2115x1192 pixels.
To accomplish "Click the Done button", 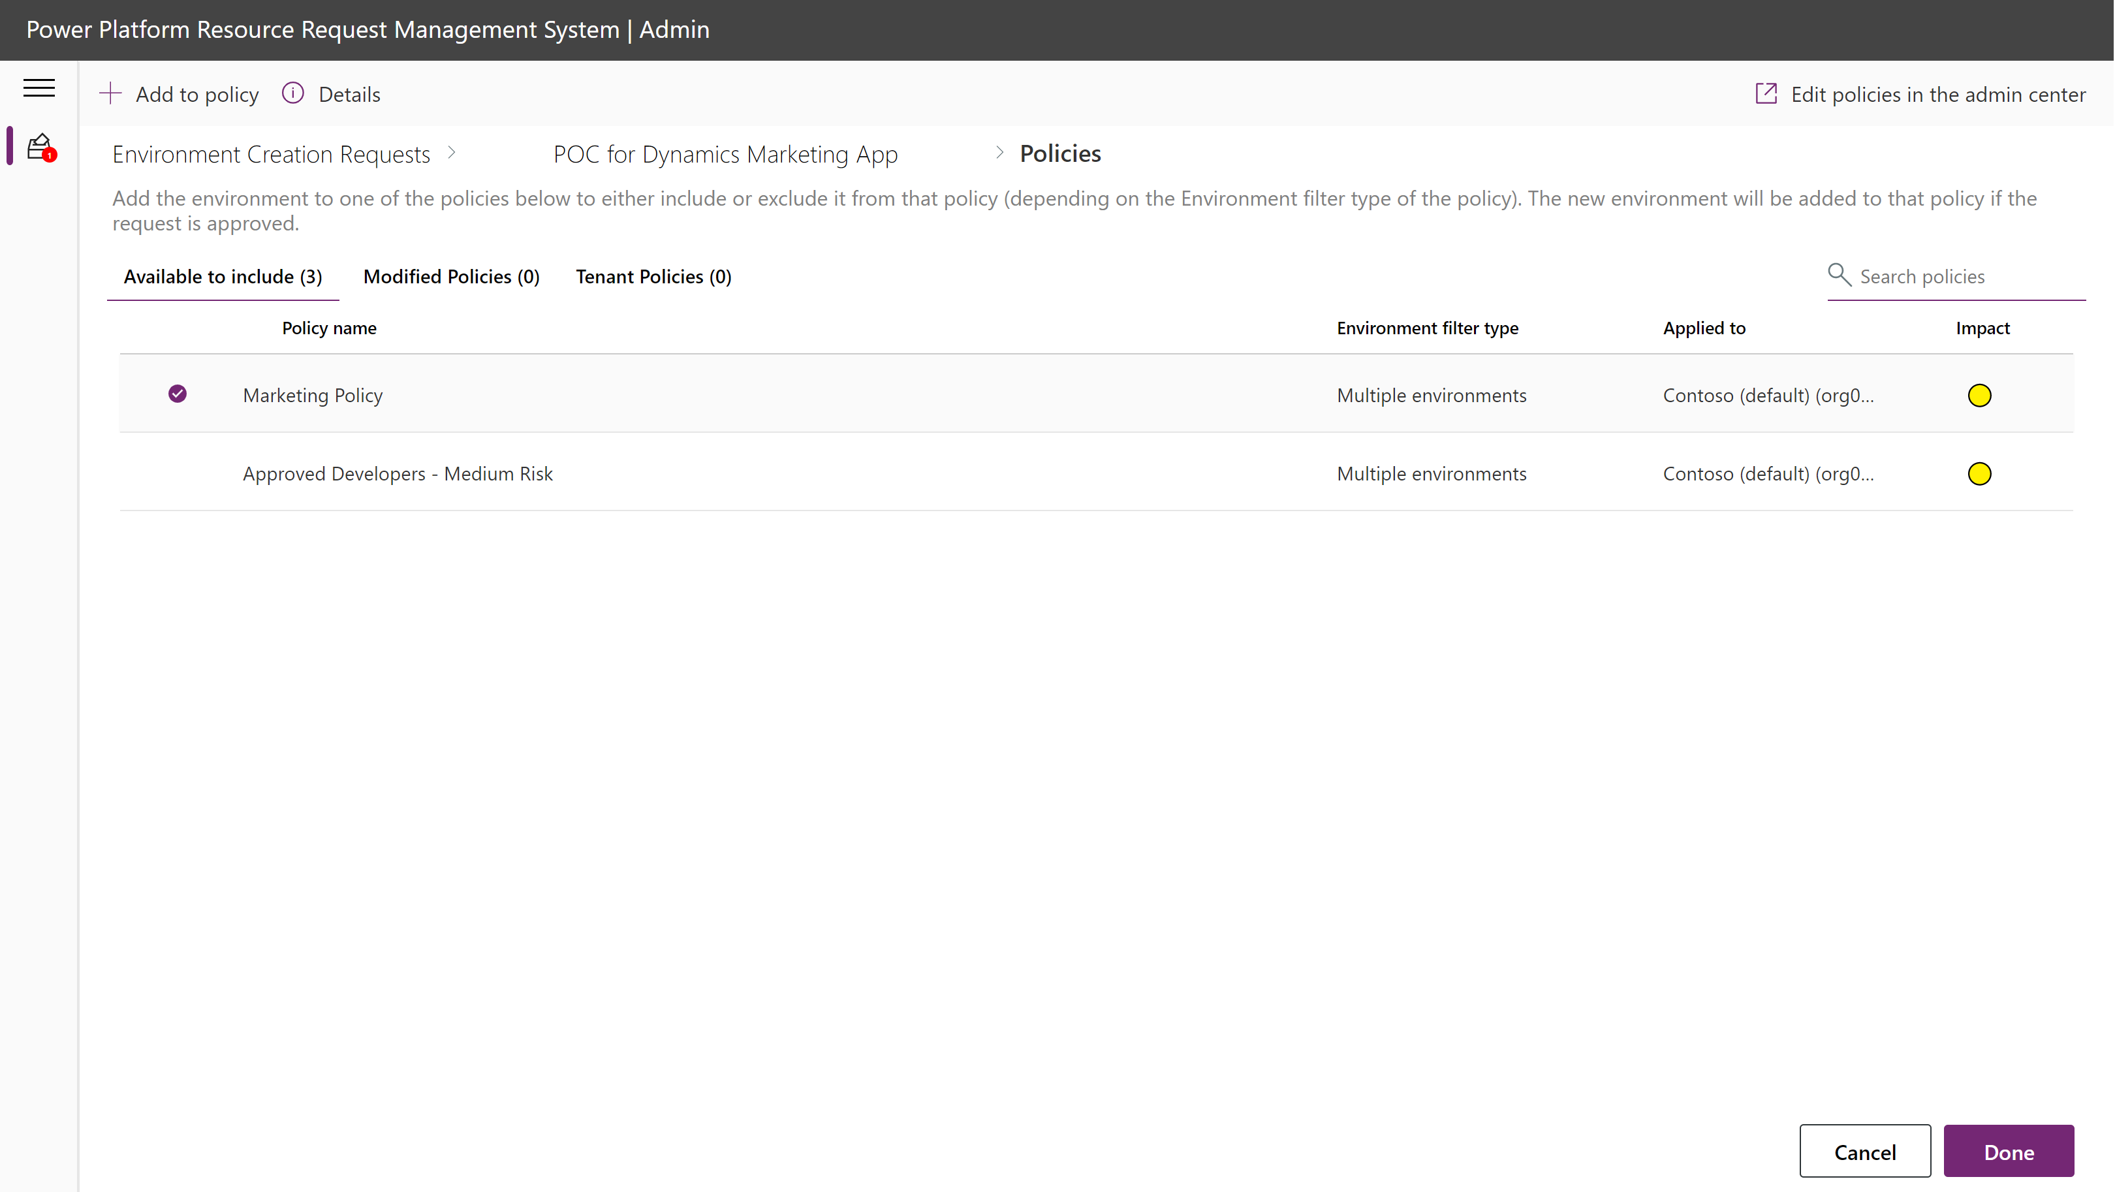I will pyautogui.click(x=2012, y=1152).
